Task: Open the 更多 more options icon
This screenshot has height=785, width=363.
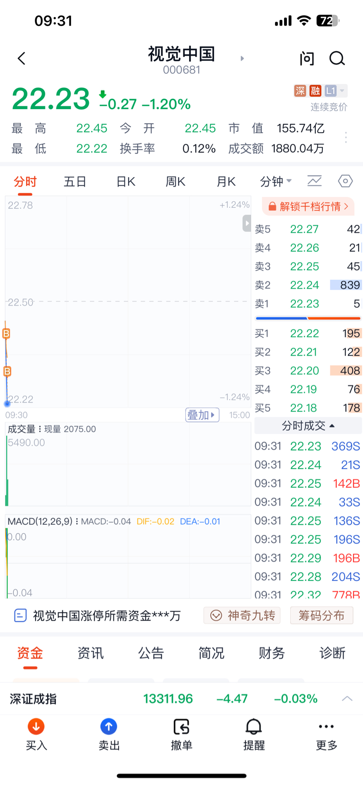Action: click(327, 726)
